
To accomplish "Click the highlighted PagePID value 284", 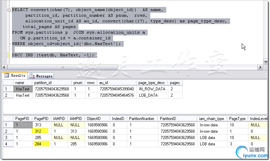I will (x=42, y=144).
